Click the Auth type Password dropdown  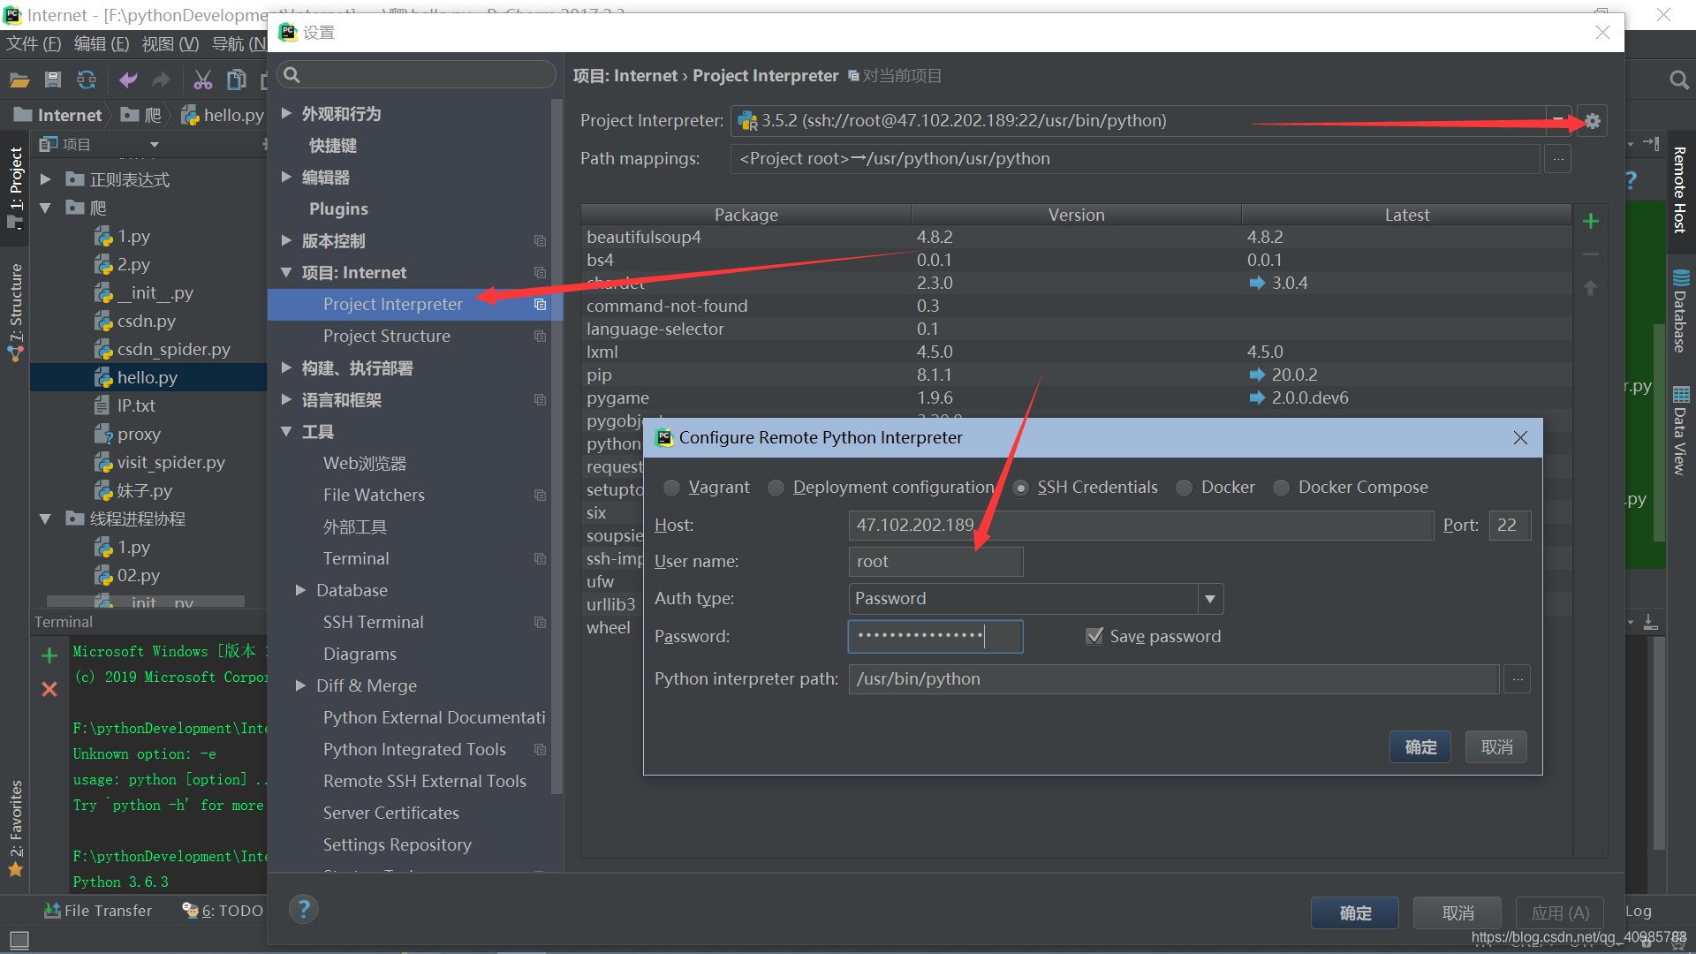1031,597
